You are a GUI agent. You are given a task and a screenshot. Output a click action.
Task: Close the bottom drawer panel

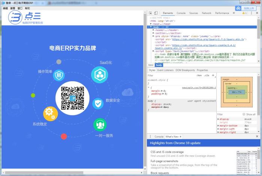point(257,136)
